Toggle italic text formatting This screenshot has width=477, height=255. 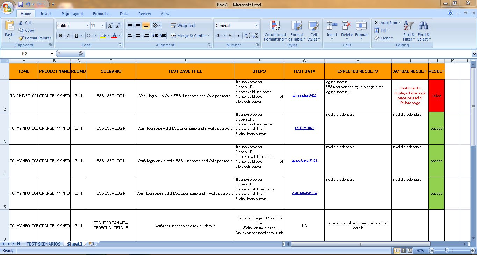click(x=68, y=36)
